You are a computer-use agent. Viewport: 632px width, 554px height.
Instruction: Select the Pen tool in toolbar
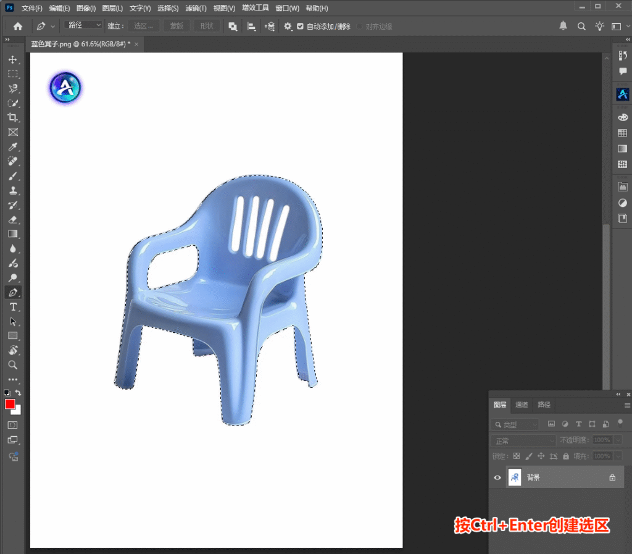[x=13, y=292]
